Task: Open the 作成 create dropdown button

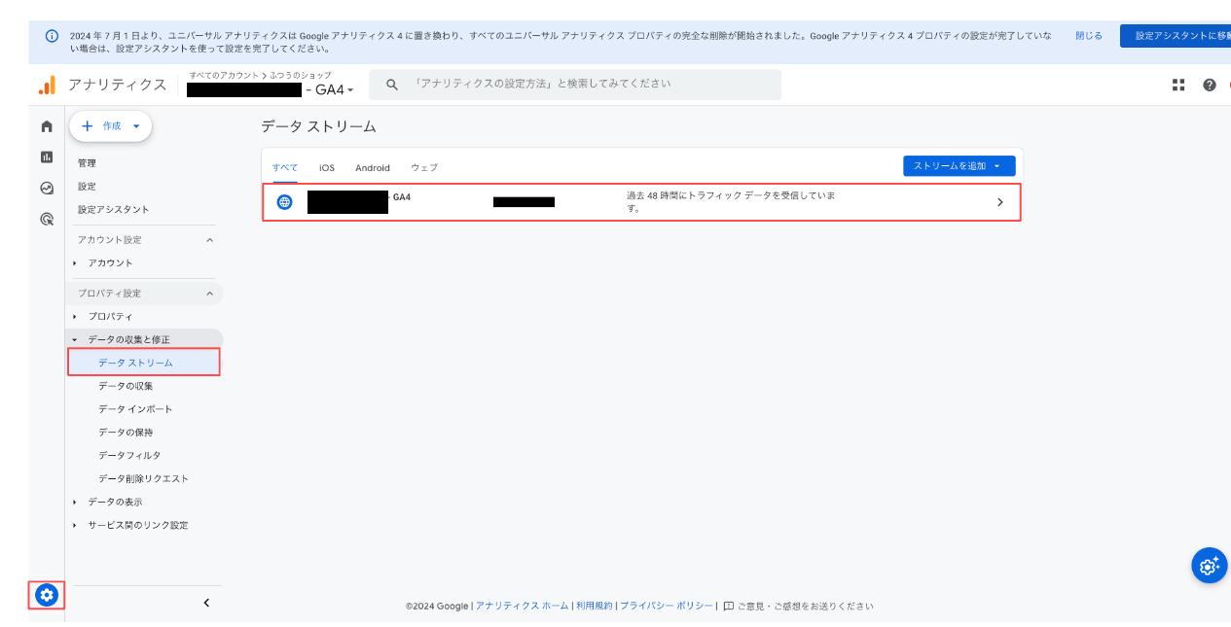Action: pyautogui.click(x=111, y=126)
